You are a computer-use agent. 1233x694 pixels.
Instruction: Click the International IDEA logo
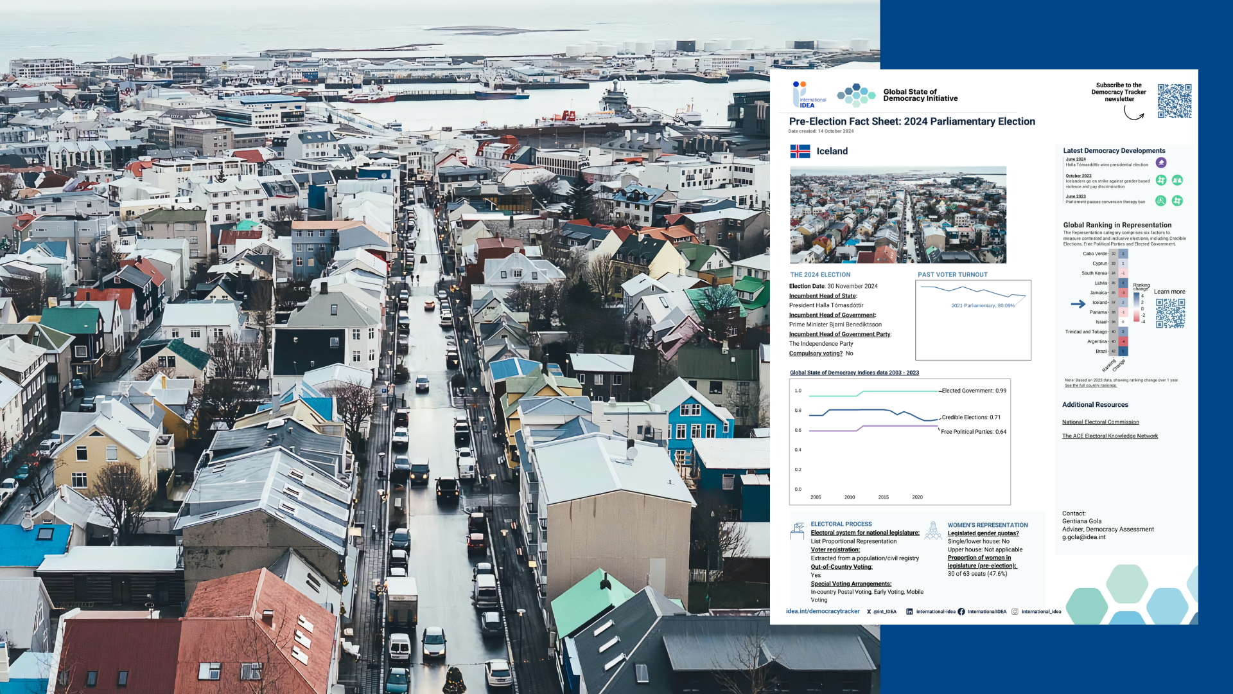pos(809,94)
